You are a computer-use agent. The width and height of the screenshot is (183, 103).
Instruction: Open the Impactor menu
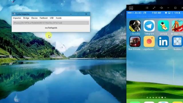pyautogui.click(x=17, y=18)
